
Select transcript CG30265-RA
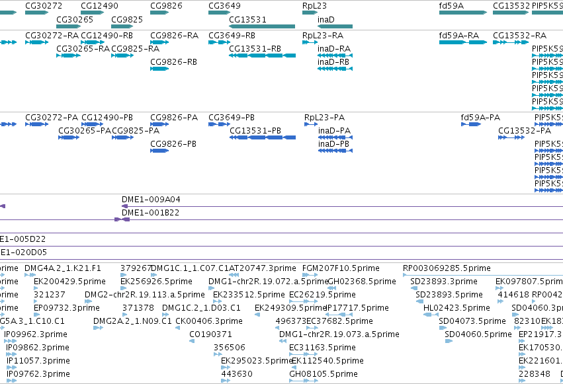click(69, 56)
